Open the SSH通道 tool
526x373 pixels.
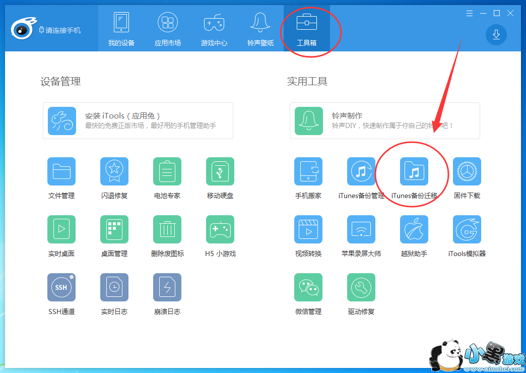[61, 287]
